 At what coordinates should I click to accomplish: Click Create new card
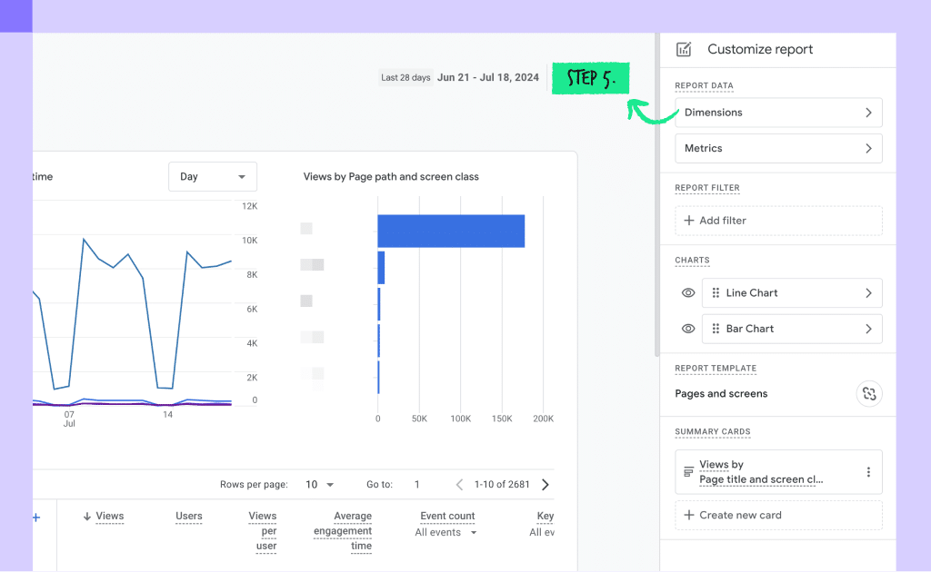[x=778, y=515]
